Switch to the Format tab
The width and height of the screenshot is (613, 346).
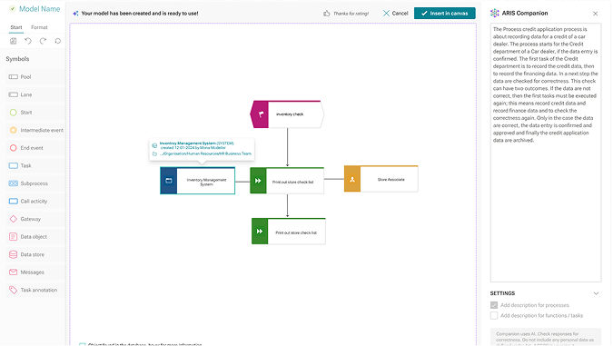coord(39,27)
